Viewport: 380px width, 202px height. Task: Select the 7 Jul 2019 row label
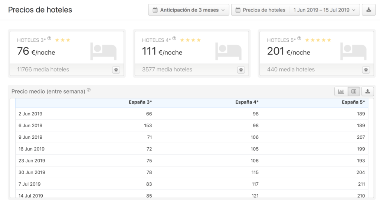click(x=30, y=184)
